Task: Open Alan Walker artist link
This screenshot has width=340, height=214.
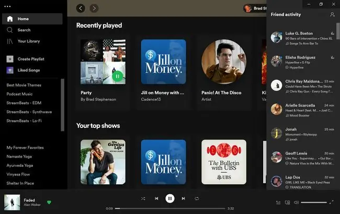Action: pyautogui.click(x=32, y=205)
